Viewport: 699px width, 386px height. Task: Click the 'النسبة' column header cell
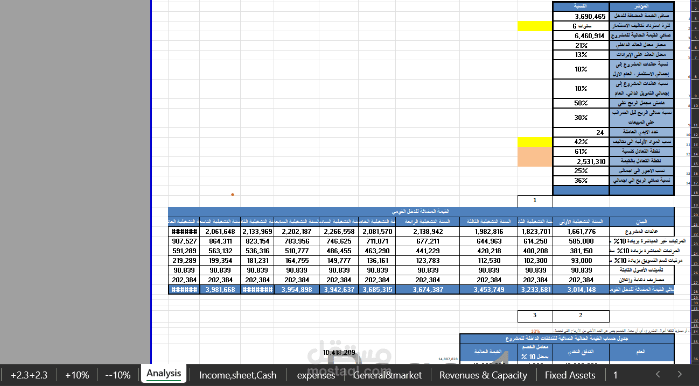click(x=581, y=6)
